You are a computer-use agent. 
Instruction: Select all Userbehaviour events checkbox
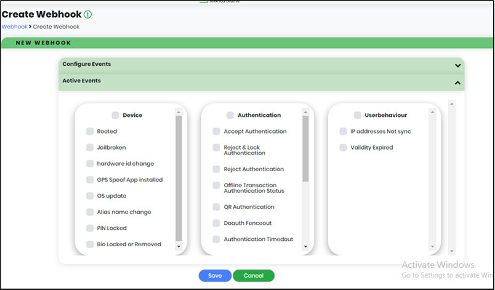point(357,115)
